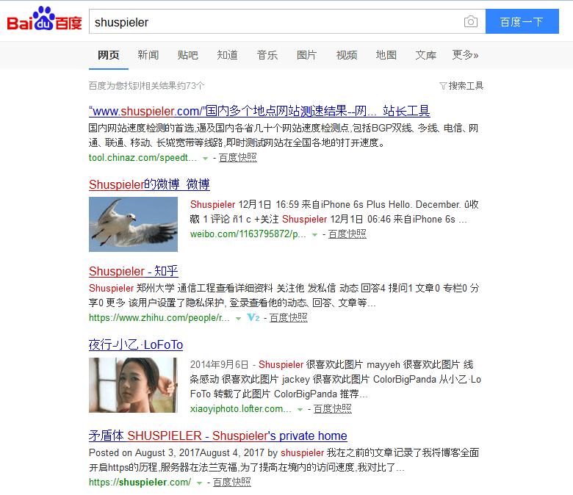This screenshot has width=573, height=495.
Task: View 百度快照 for the weibo.com result
Action: (x=347, y=234)
